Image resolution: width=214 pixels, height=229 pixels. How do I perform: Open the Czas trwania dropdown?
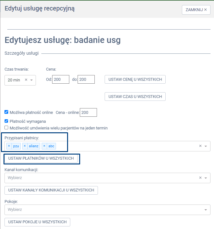click(31, 80)
